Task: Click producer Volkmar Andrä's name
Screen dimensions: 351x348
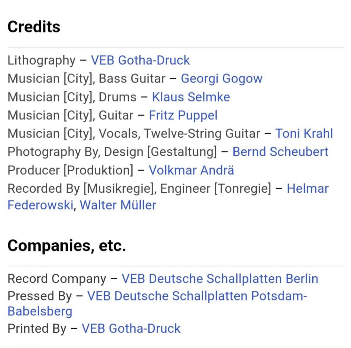Action: (191, 170)
